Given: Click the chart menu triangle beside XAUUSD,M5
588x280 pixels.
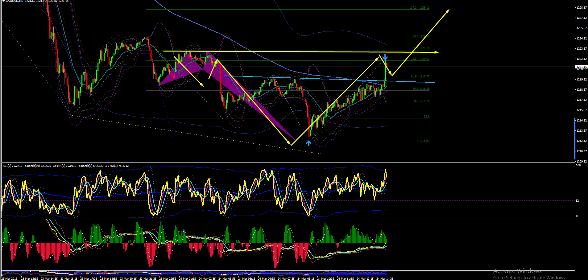Looking at the screenshot, I should [x=3, y=1].
